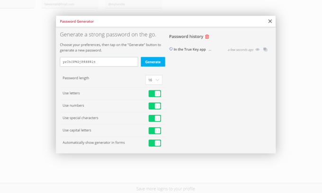Click the @myhandle field in background
322x193 pixels.
pos(134,4)
